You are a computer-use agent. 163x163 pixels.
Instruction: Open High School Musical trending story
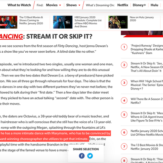pos(147,85)
